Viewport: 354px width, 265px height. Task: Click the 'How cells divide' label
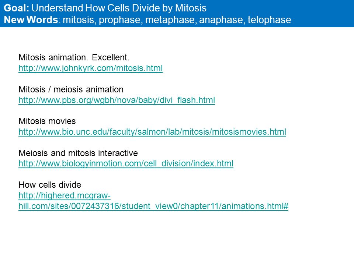pyautogui.click(x=50, y=185)
